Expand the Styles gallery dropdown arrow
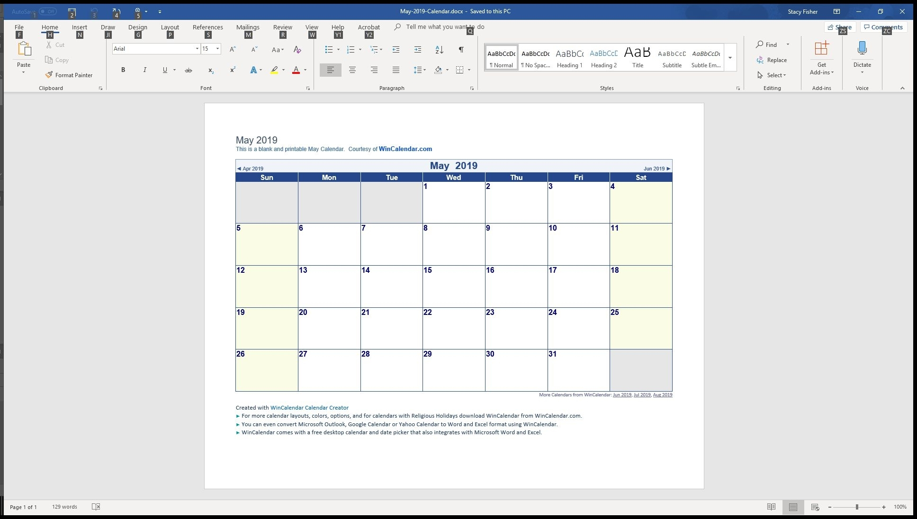The image size is (917, 519). 730,58
